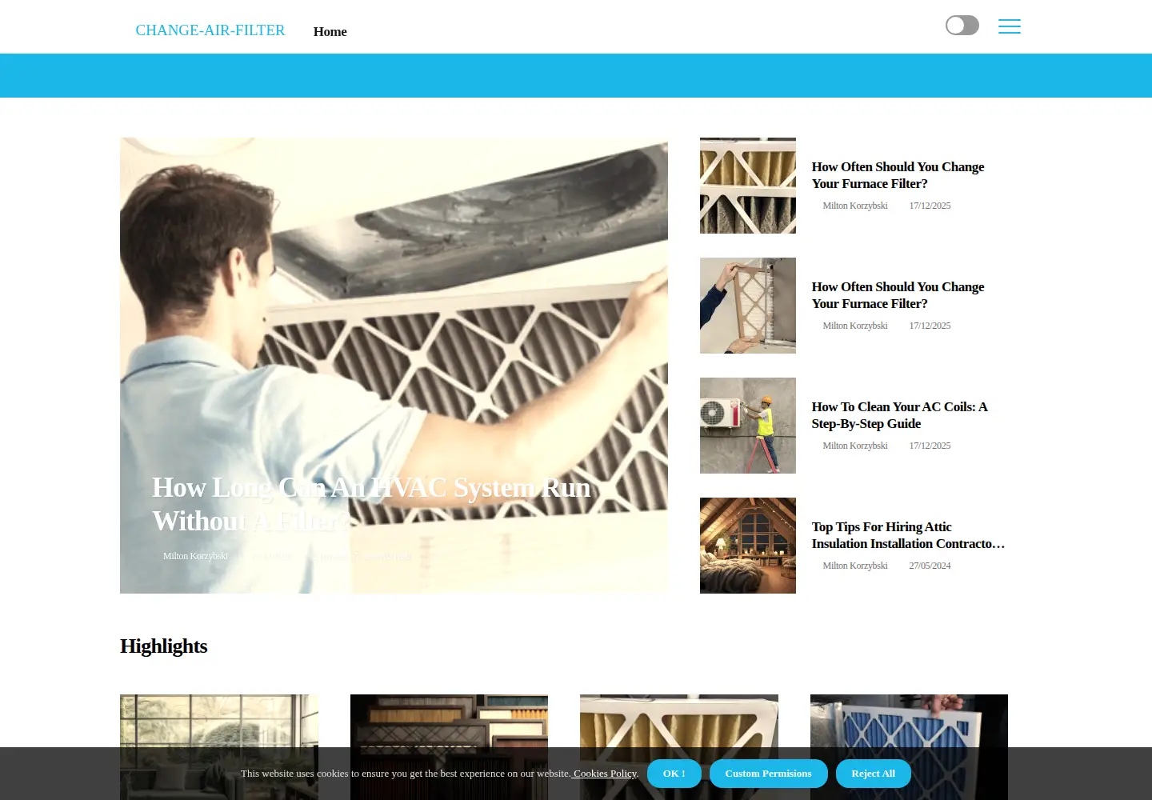Open the cozy attic room thumbnail
This screenshot has width=1152, height=800.
748,546
